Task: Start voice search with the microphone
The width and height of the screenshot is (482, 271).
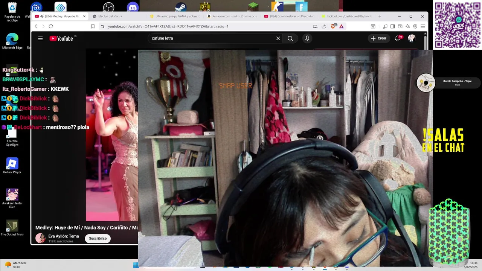Action: (307, 38)
